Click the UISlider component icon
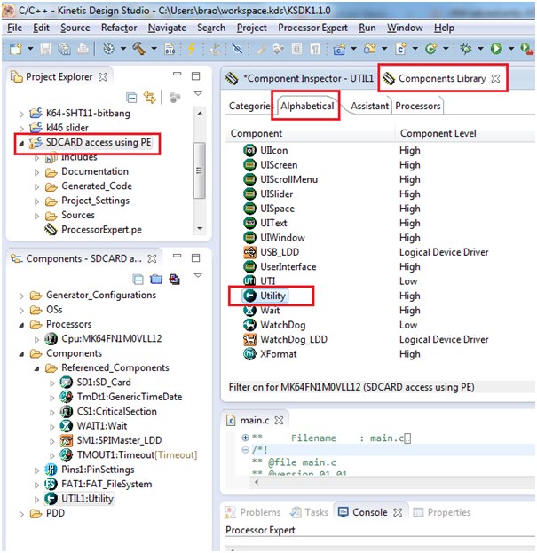537x553 pixels. pyautogui.click(x=249, y=194)
